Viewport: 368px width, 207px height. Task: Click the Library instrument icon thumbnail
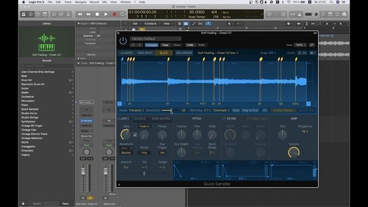[47, 42]
